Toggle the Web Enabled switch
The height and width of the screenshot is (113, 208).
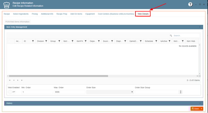(12, 92)
